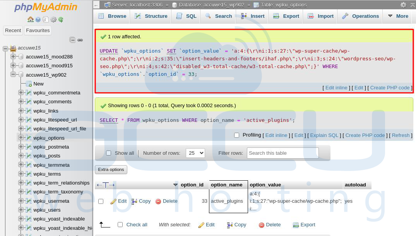Viewport: 416px width, 236px height.
Task: Expand the wpku_usermeta table node
Action: point(21,201)
